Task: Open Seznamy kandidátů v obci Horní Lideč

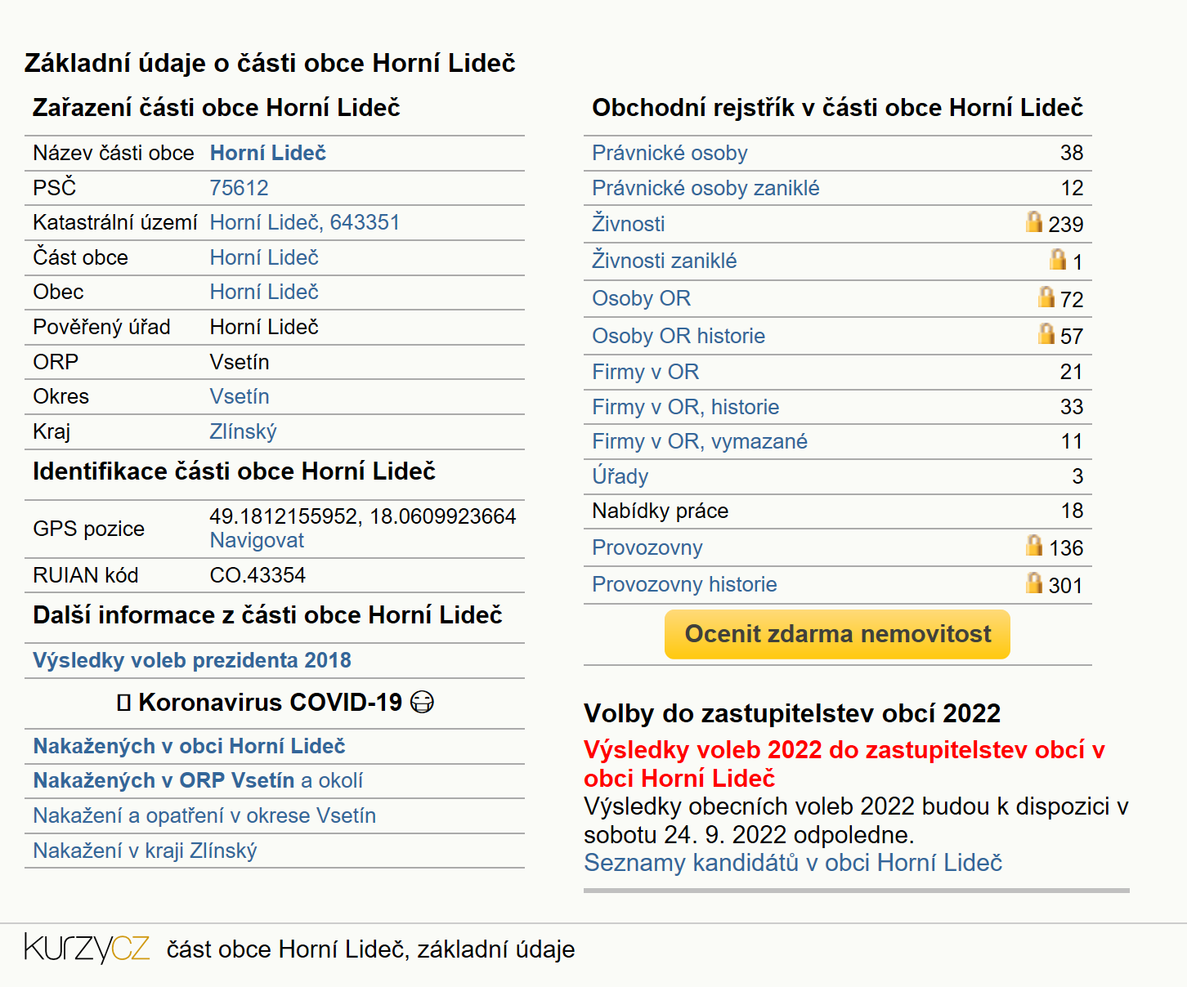Action: [x=793, y=863]
